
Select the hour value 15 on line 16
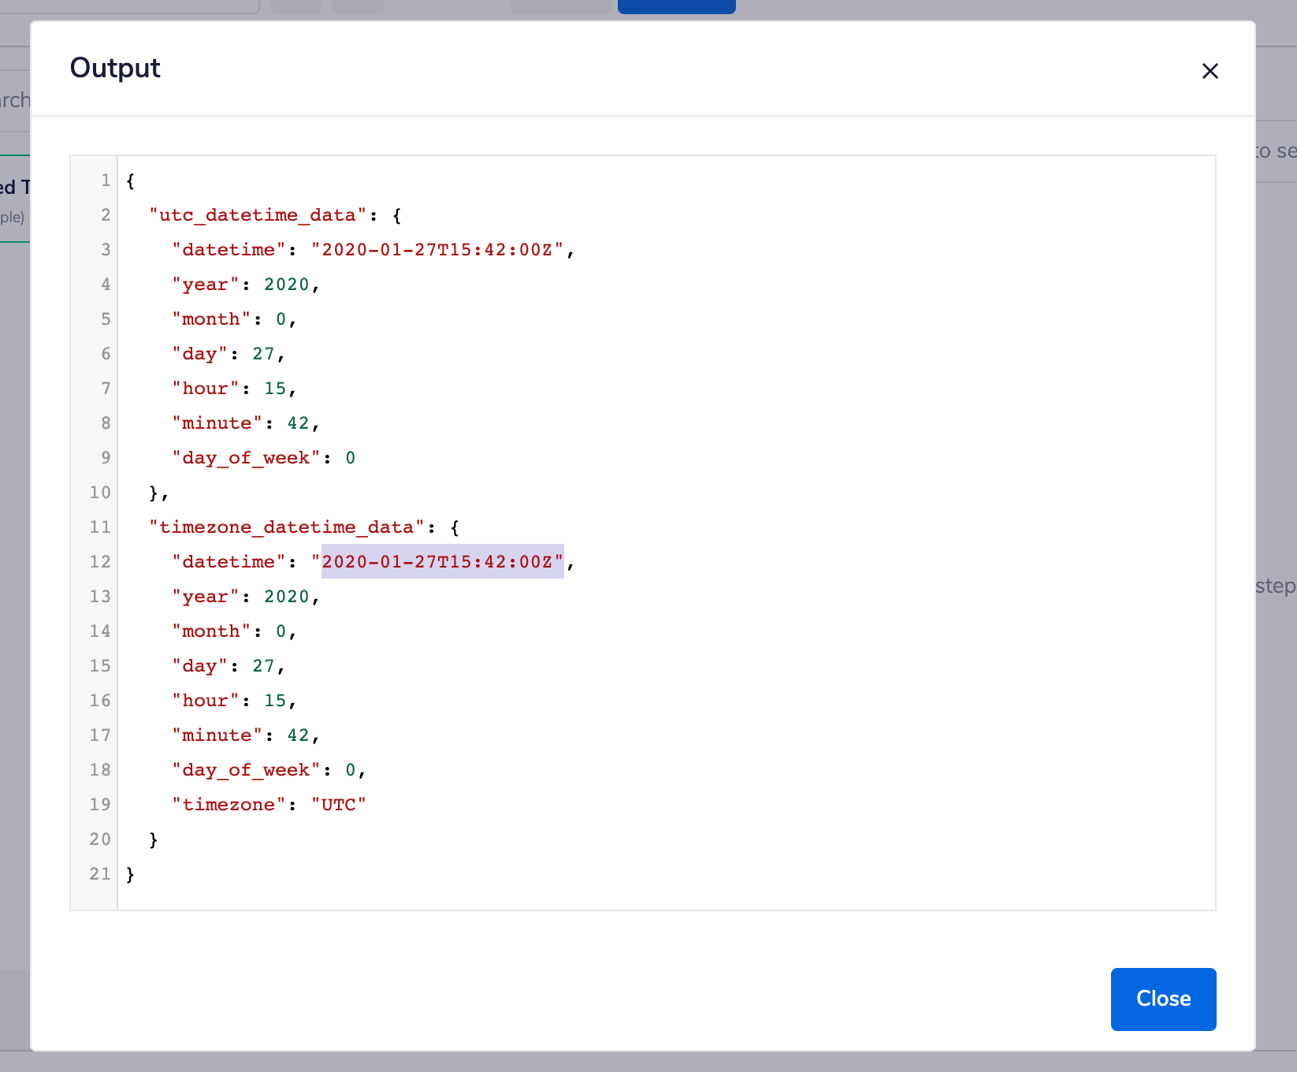(x=276, y=700)
